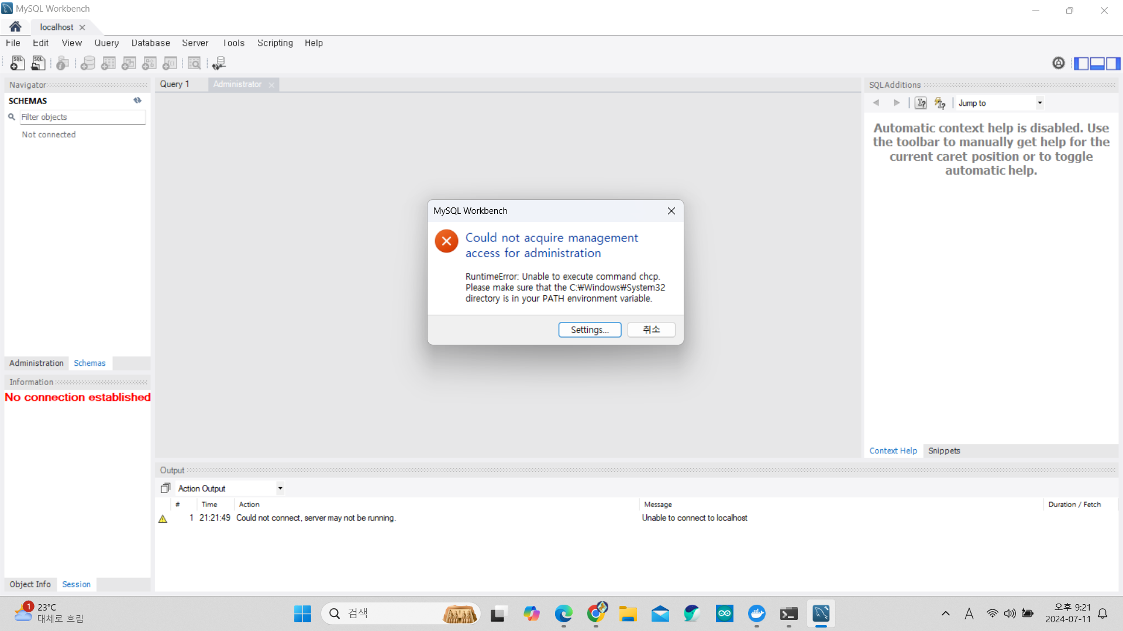This screenshot has height=631, width=1123.
Task: Close the Administrator tab
Action: (271, 85)
